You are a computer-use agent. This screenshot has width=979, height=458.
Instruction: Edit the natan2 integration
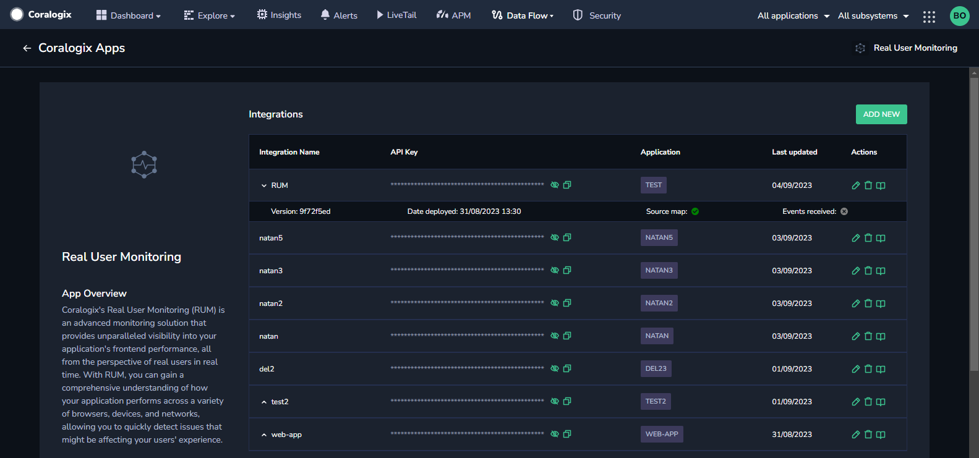pos(856,303)
